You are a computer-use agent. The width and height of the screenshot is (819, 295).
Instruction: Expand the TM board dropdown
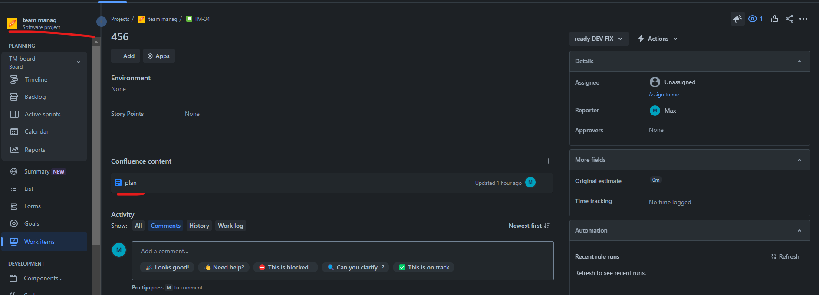click(79, 62)
